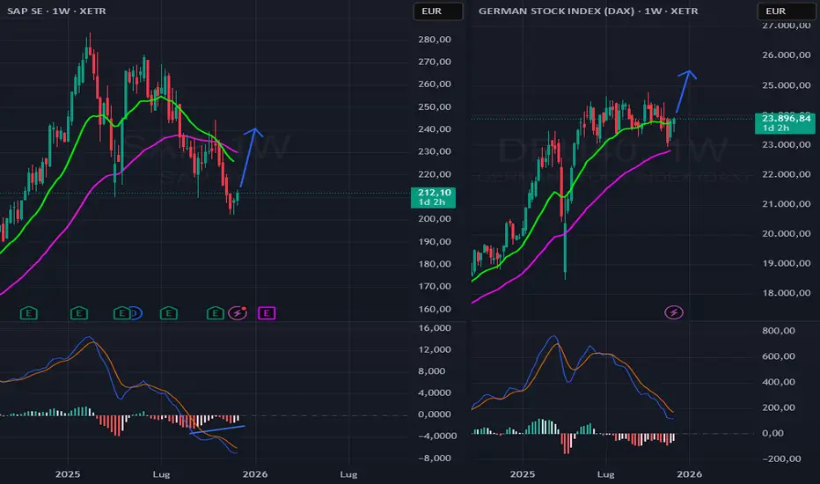Click the 19.000,00 DAX price label
Viewport: 820px width, 484px height.
click(787, 263)
